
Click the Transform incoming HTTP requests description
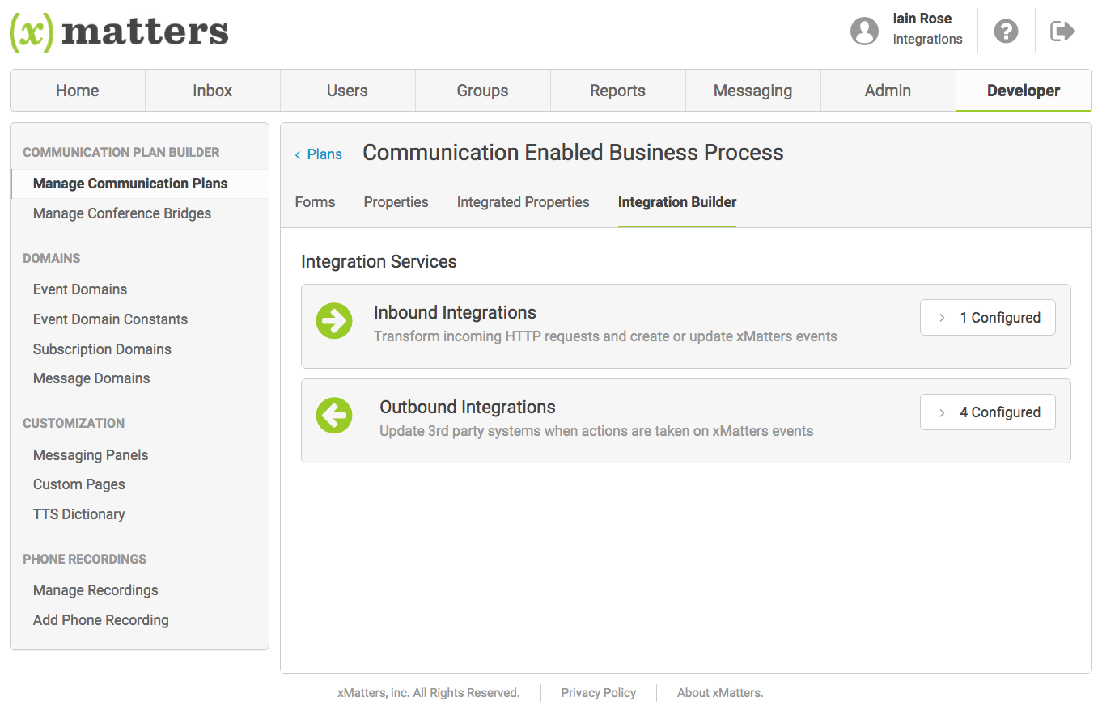click(605, 336)
